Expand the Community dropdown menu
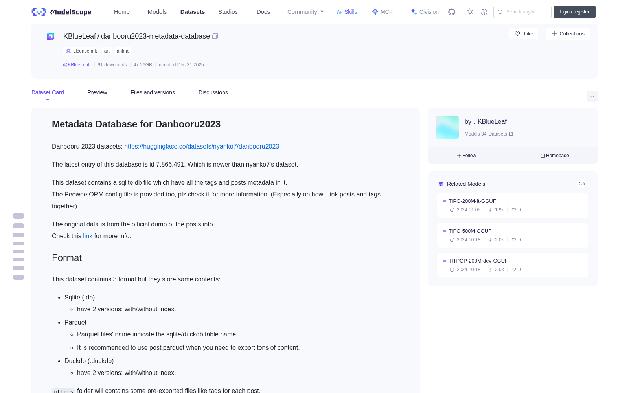The image size is (629, 393). pos(305,12)
